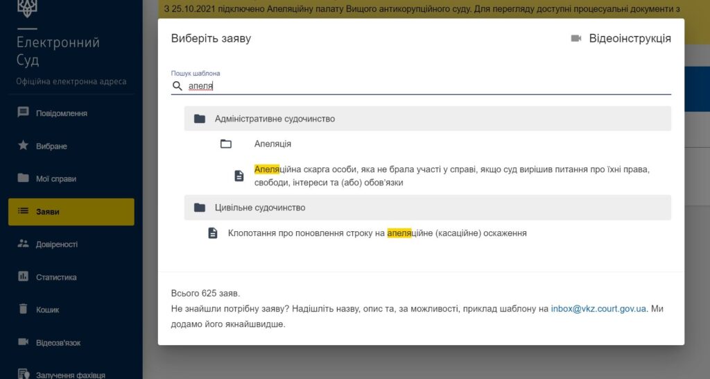Click the messages icon beside Повідомлення
710x379 pixels.
pos(23,112)
